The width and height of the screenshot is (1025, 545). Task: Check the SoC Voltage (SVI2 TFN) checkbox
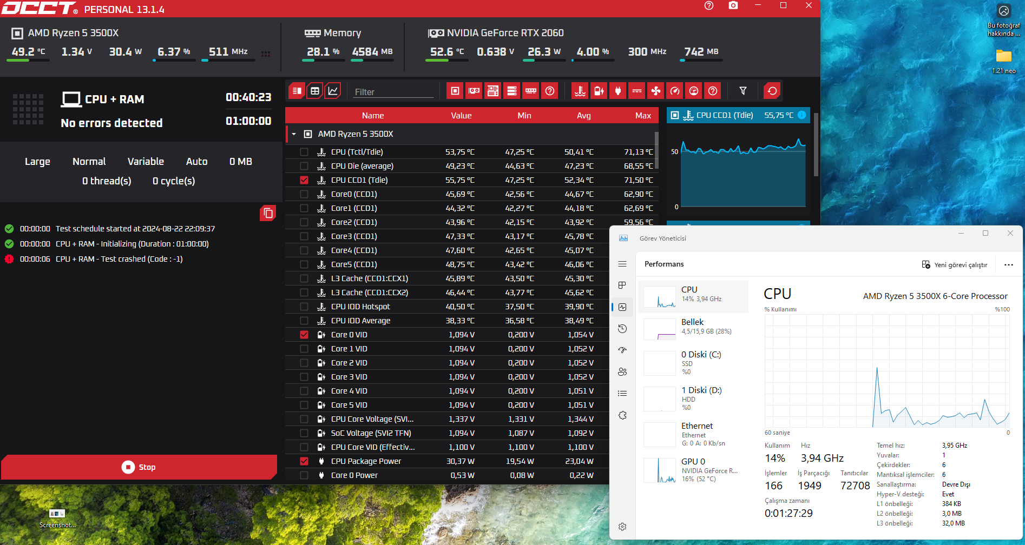pyautogui.click(x=304, y=433)
